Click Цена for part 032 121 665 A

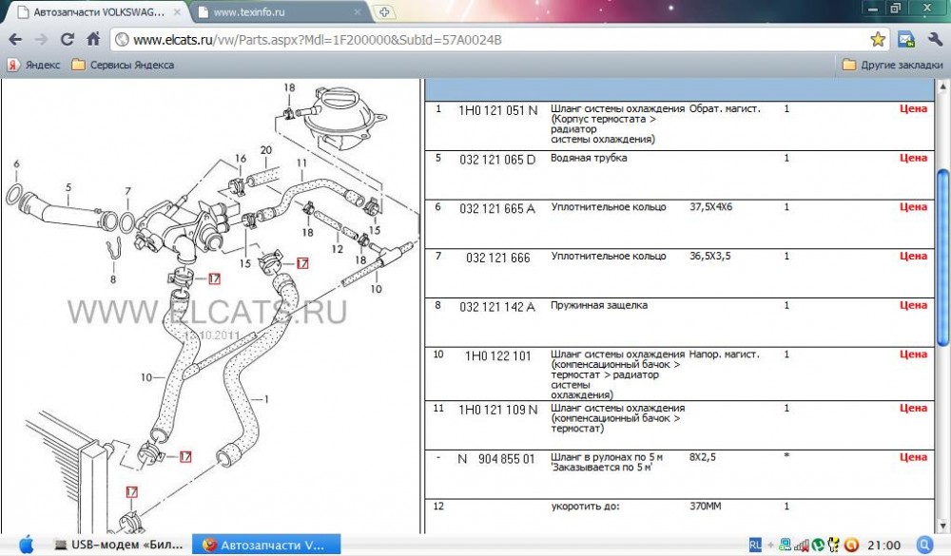913,207
